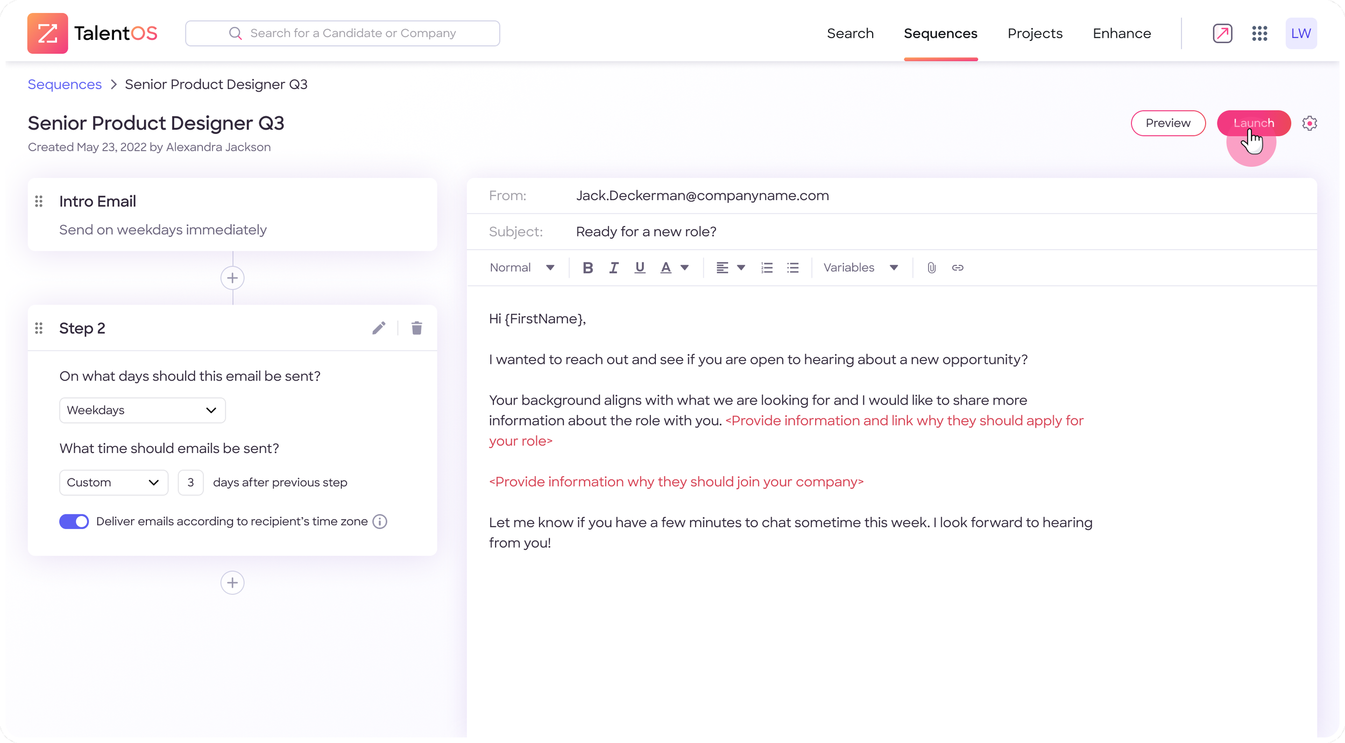Screen dimensions: 1345x743
Task: Click the Preview button
Action: pyautogui.click(x=1167, y=123)
